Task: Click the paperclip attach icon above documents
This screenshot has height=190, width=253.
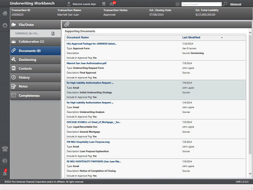Action: [67, 25]
